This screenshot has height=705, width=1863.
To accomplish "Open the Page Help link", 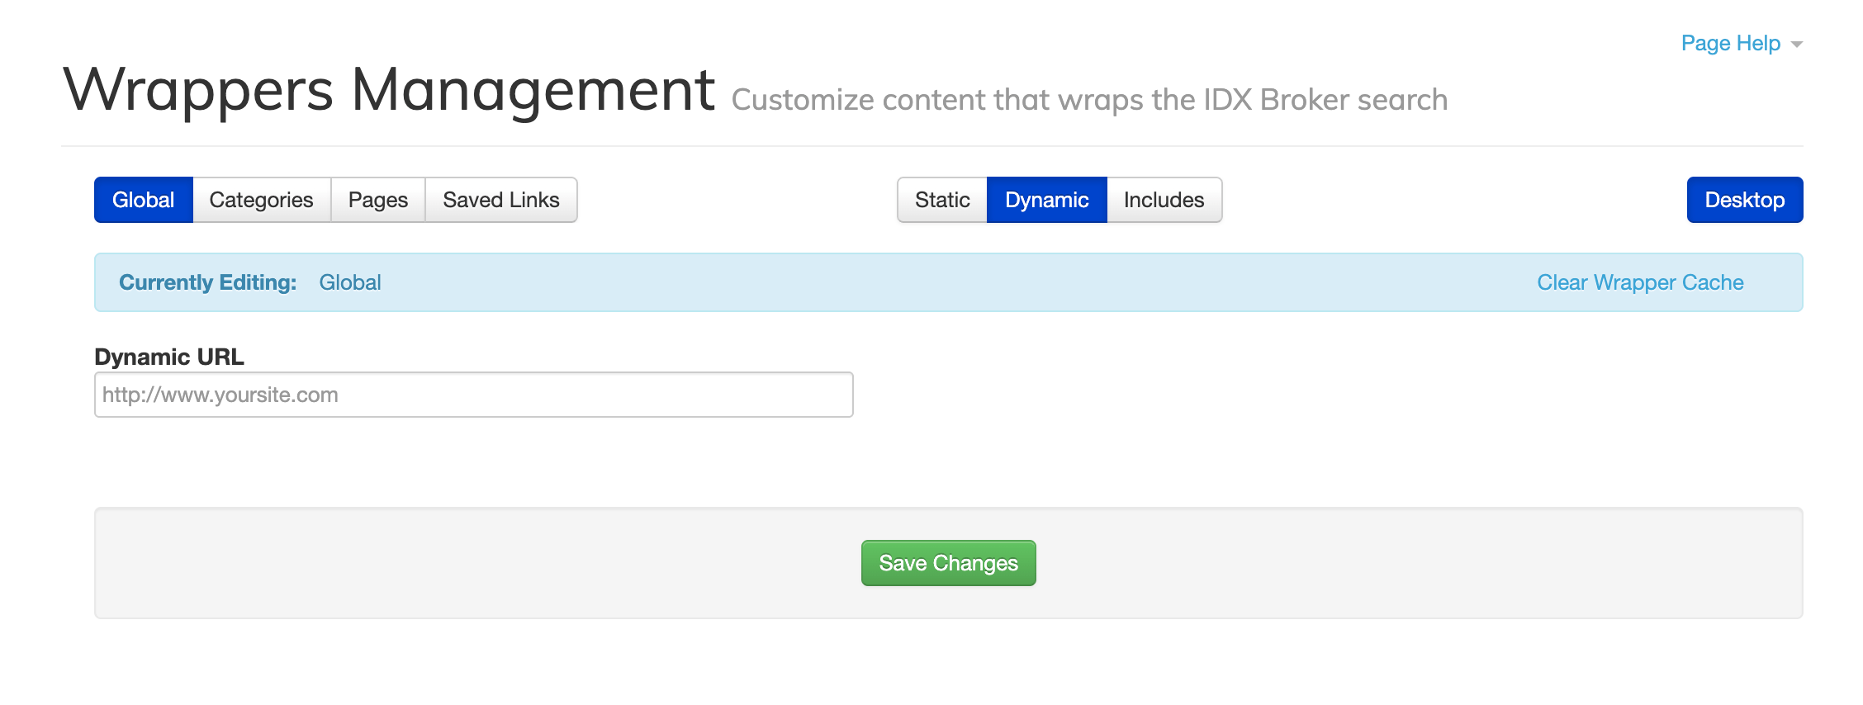I will (x=1730, y=44).
